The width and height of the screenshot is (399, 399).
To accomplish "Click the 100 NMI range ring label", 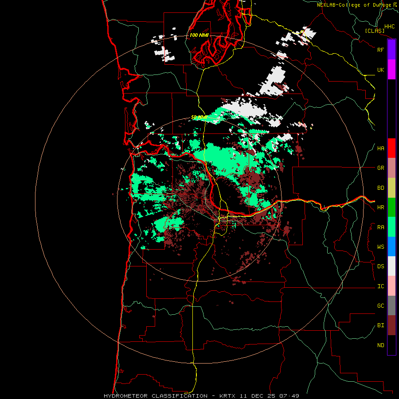I will (199, 35).
